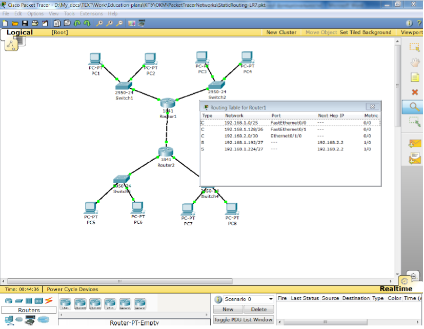
Task: Select routing row 192.168.1.224/27
Action: coord(291,149)
